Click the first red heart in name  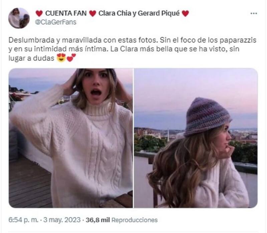coord(39,13)
